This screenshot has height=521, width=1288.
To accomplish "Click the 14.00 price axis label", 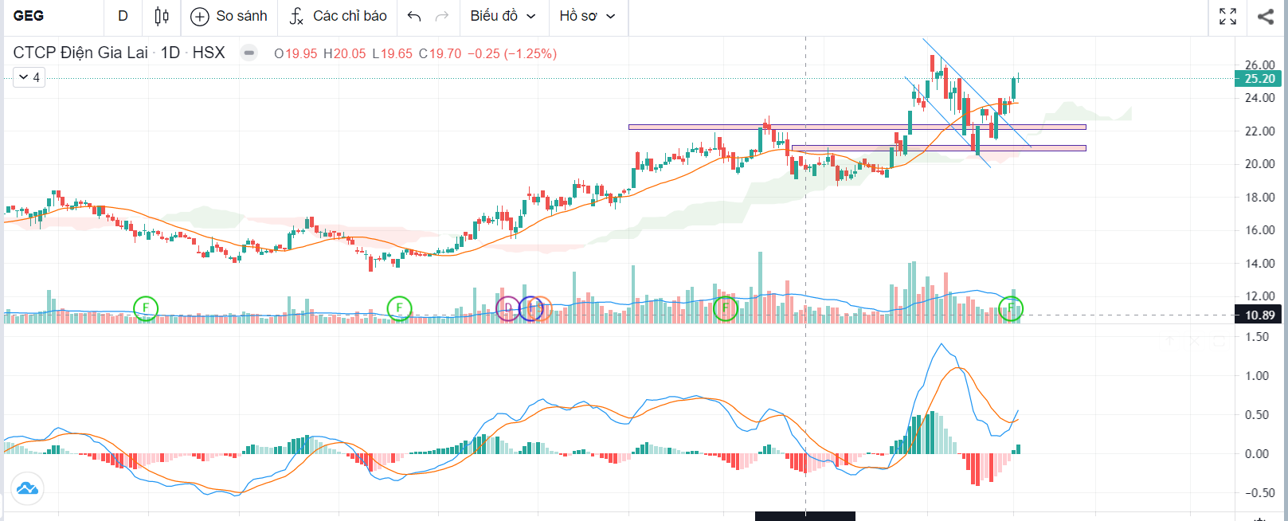I will click(1259, 264).
